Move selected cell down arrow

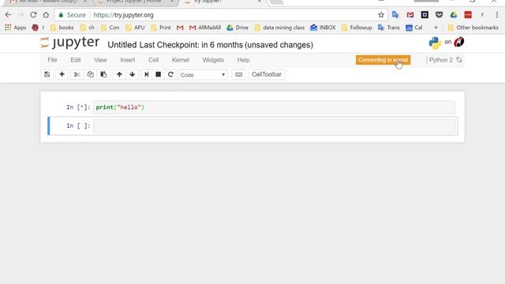coord(133,74)
